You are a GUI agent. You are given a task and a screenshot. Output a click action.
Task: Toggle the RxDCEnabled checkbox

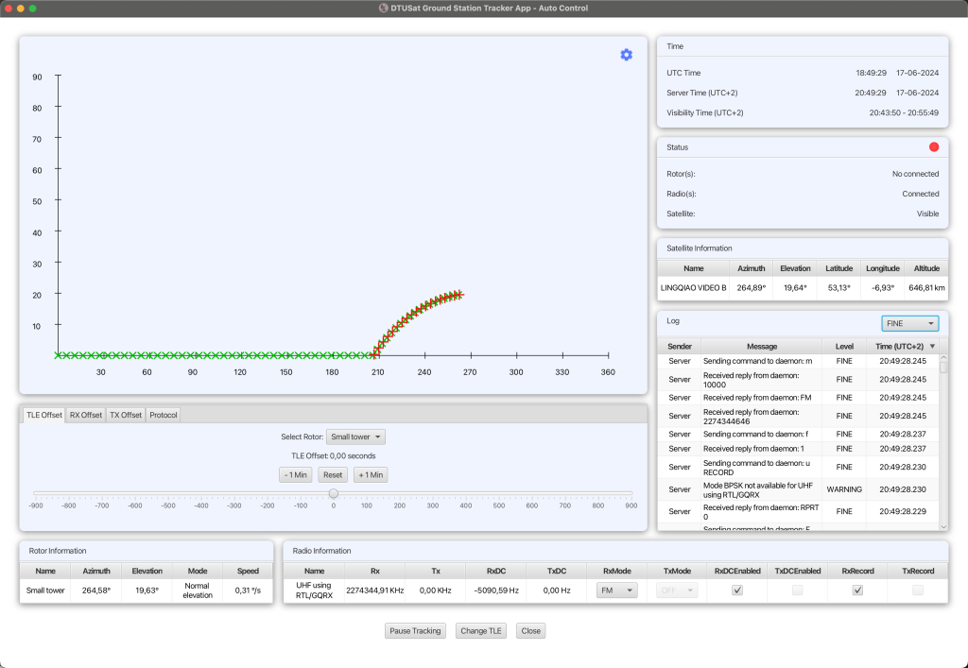click(737, 591)
